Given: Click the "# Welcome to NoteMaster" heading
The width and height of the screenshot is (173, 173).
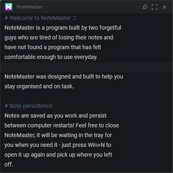Looking at the screenshot, I should (38, 18).
